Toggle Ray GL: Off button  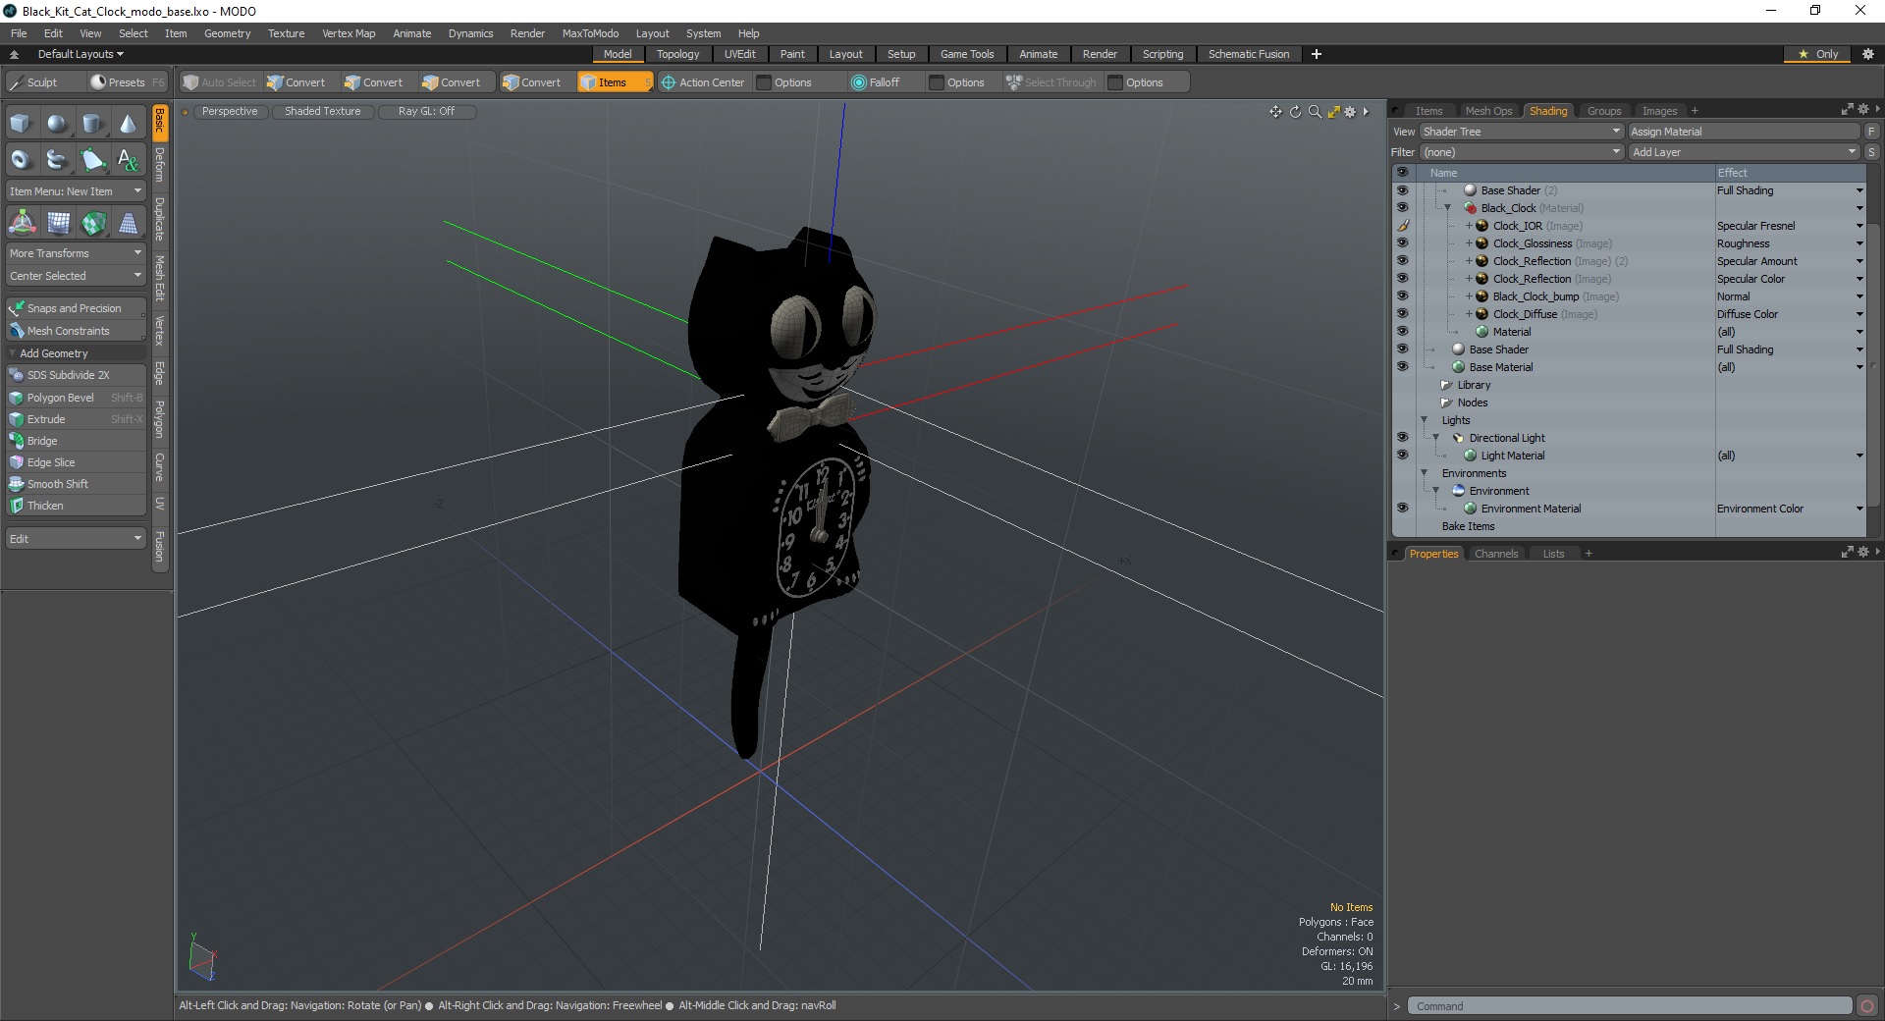pyautogui.click(x=426, y=112)
